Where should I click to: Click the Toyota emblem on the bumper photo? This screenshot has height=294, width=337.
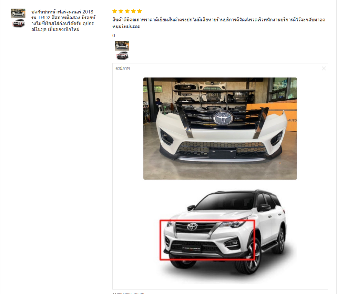pyautogui.click(x=223, y=118)
